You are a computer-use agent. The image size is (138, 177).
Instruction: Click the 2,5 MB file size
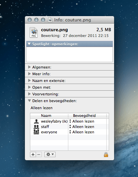coord(104,30)
